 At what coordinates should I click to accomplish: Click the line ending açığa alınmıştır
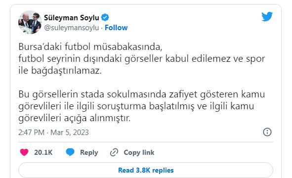pos(74,118)
